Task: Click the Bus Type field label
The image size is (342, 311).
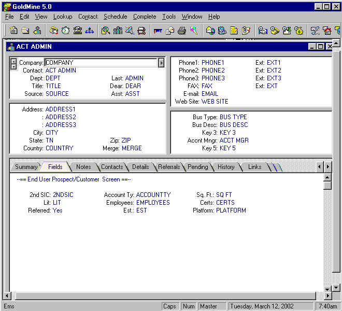Action: [x=205, y=117]
